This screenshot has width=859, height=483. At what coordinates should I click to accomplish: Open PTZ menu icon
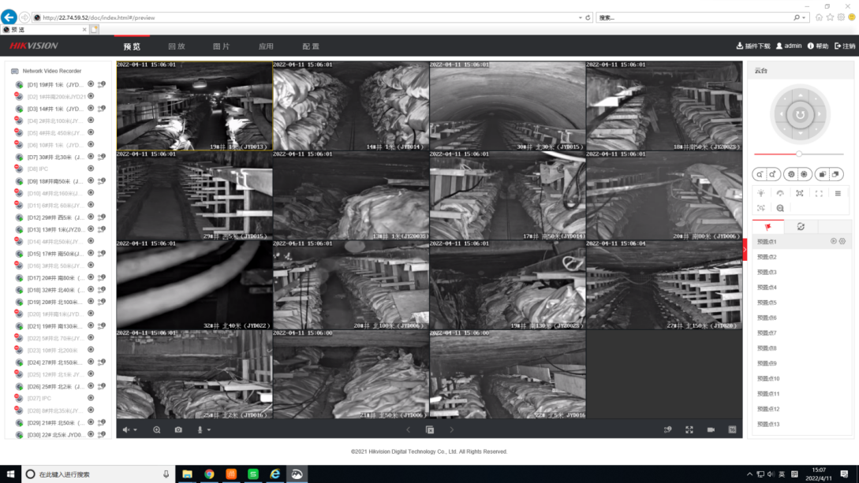838,193
